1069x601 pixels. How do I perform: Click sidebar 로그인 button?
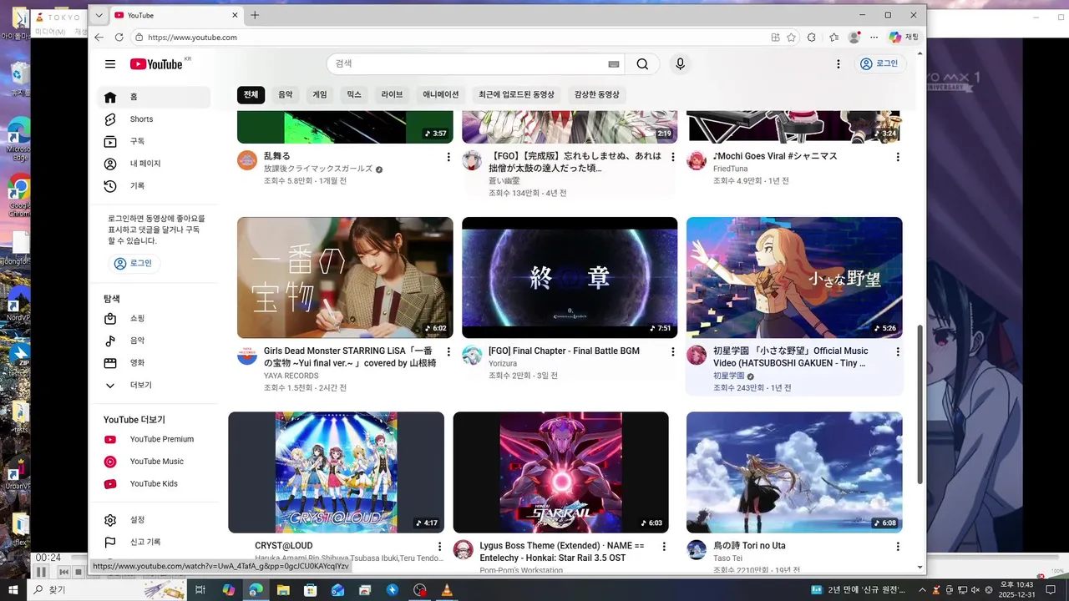(134, 264)
